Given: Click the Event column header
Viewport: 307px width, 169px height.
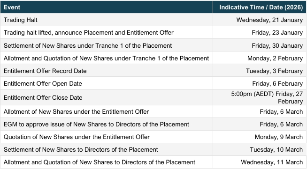Looking at the screenshot, I should pyautogui.click(x=107, y=7).
